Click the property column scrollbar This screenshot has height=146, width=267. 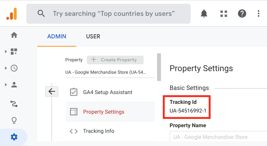click(x=159, y=67)
